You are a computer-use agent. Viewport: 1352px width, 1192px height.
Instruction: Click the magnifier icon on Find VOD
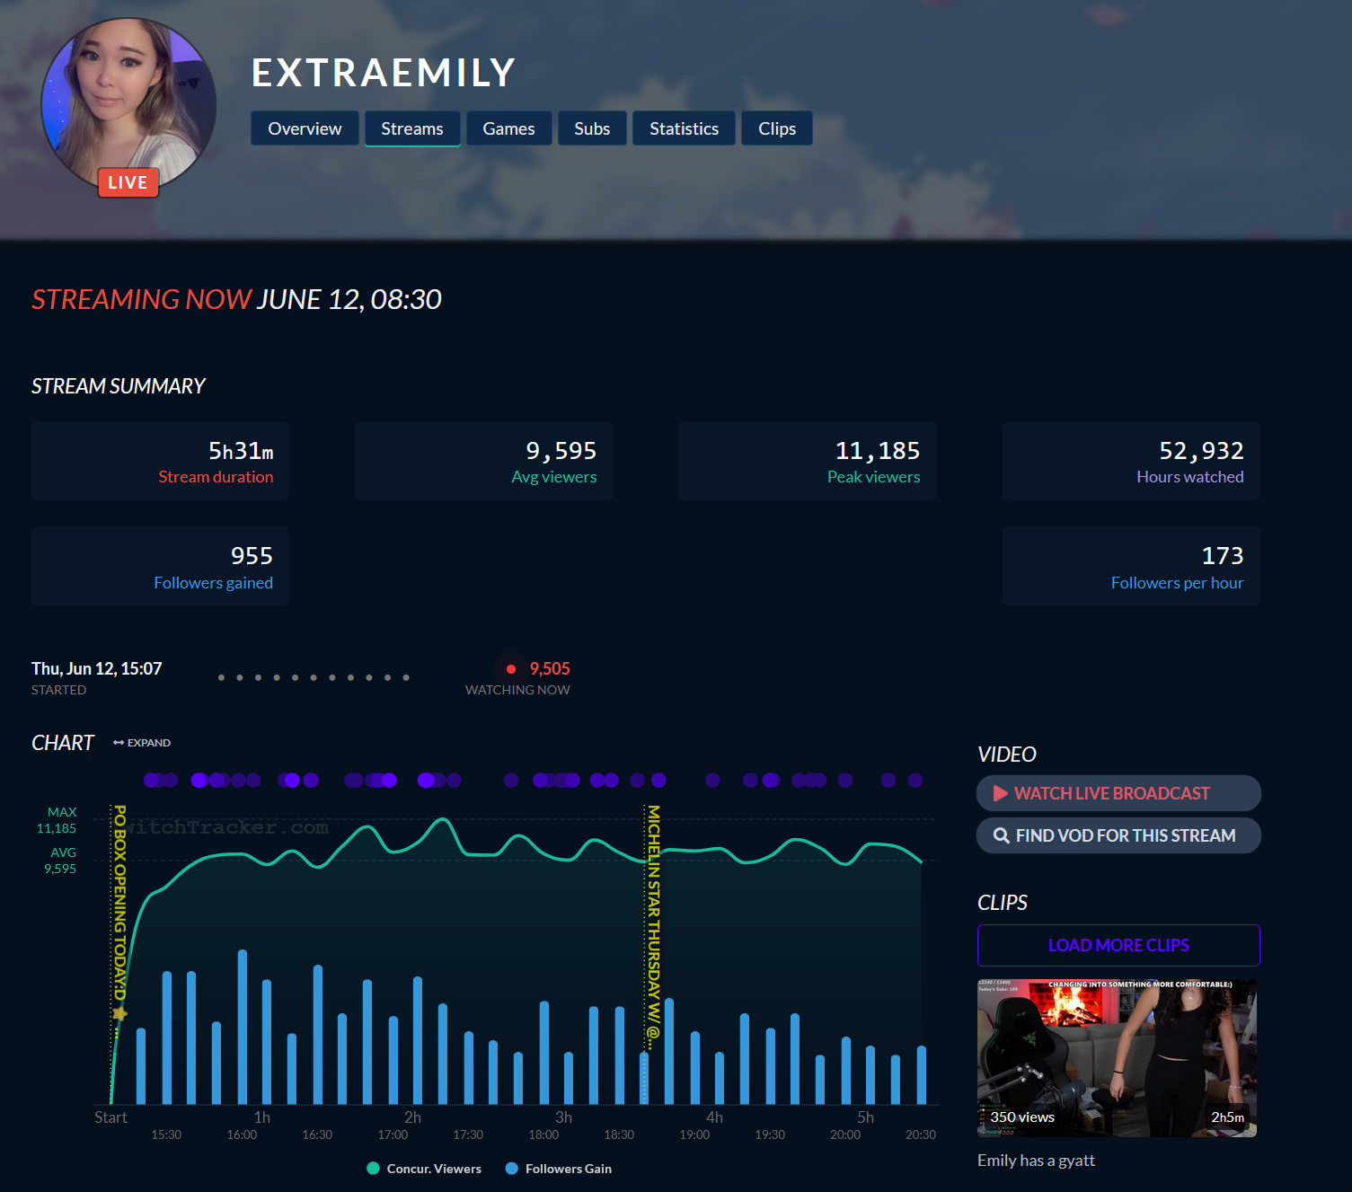tap(1001, 835)
